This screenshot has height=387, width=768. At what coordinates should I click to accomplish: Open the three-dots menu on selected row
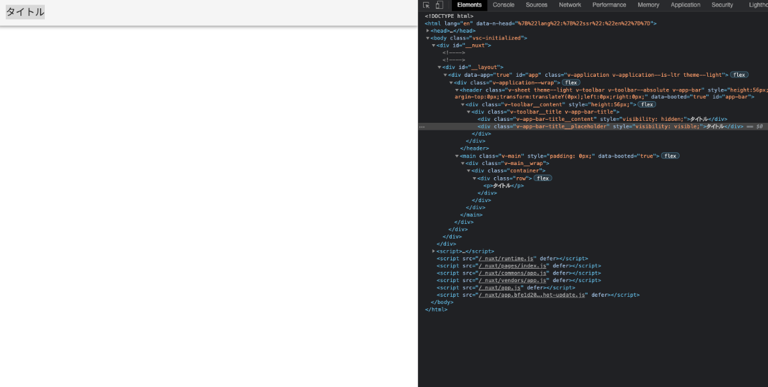click(421, 127)
